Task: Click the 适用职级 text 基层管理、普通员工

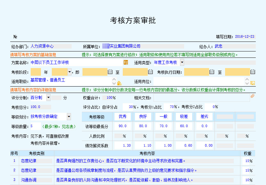Action: click(x=48, y=80)
